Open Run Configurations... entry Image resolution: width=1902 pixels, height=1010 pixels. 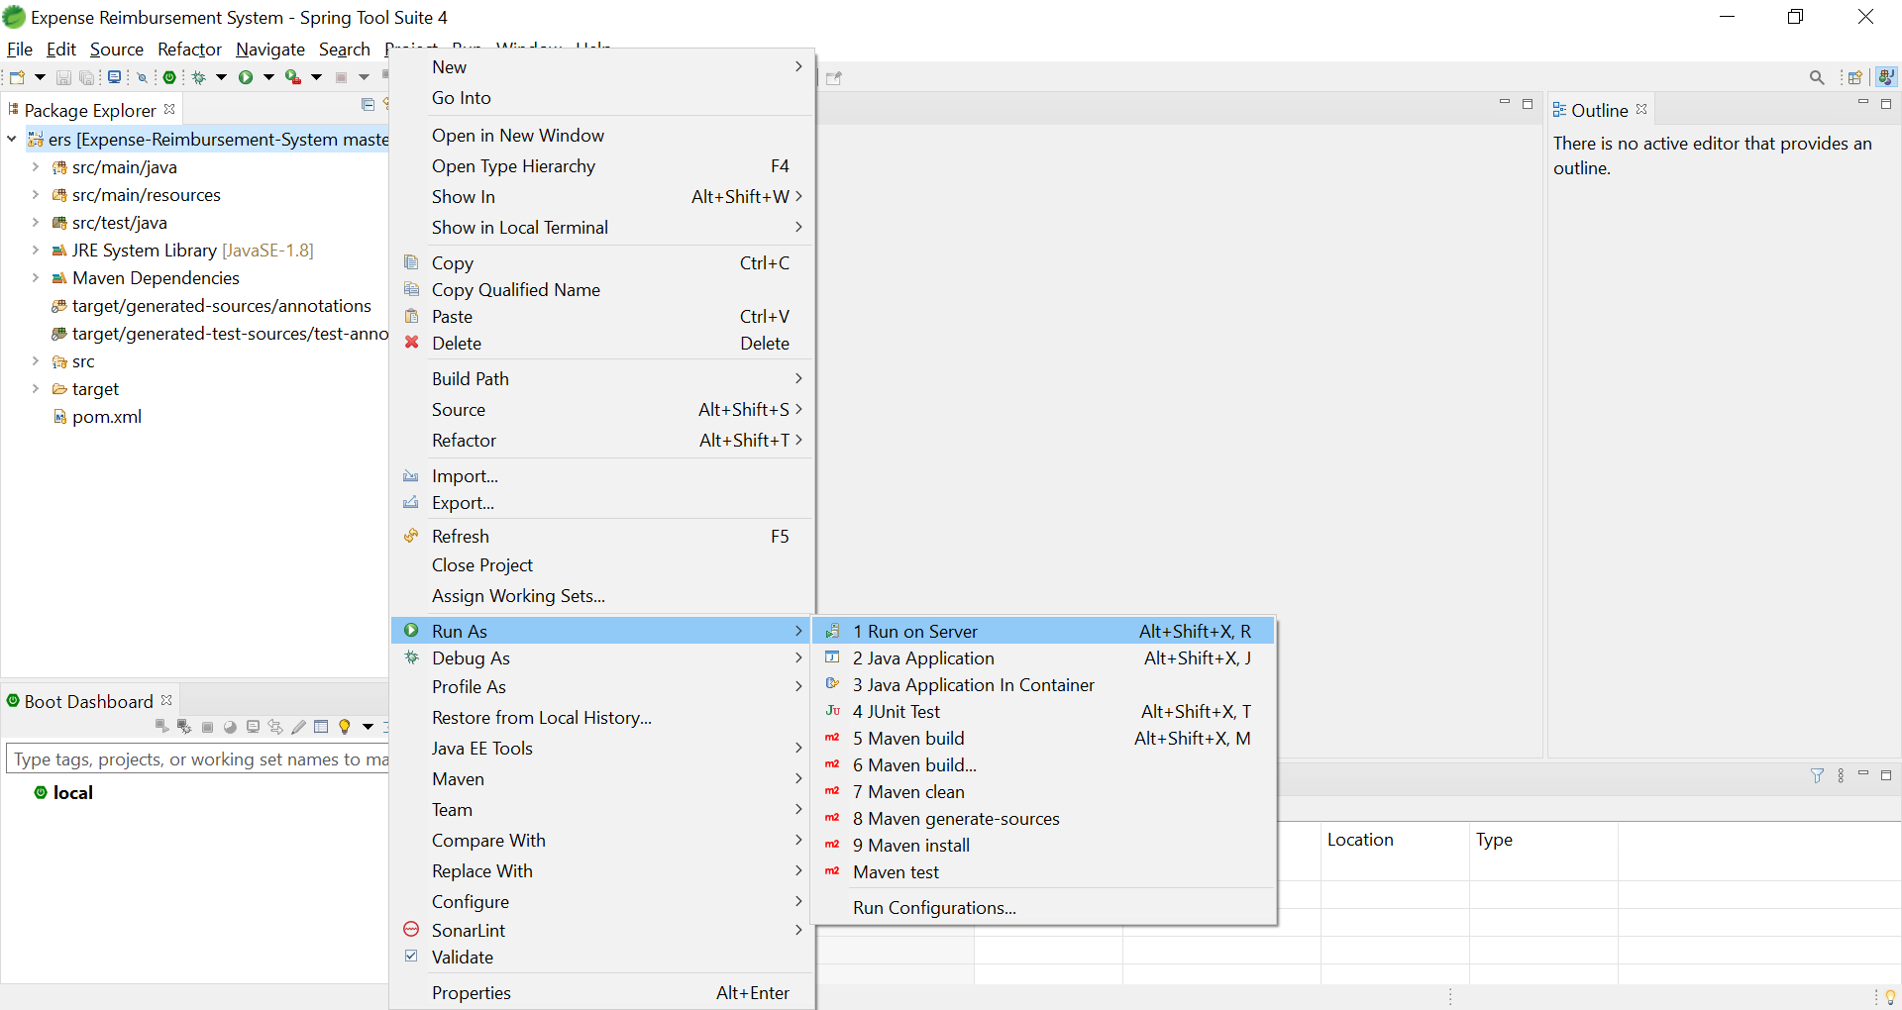coord(1043,907)
